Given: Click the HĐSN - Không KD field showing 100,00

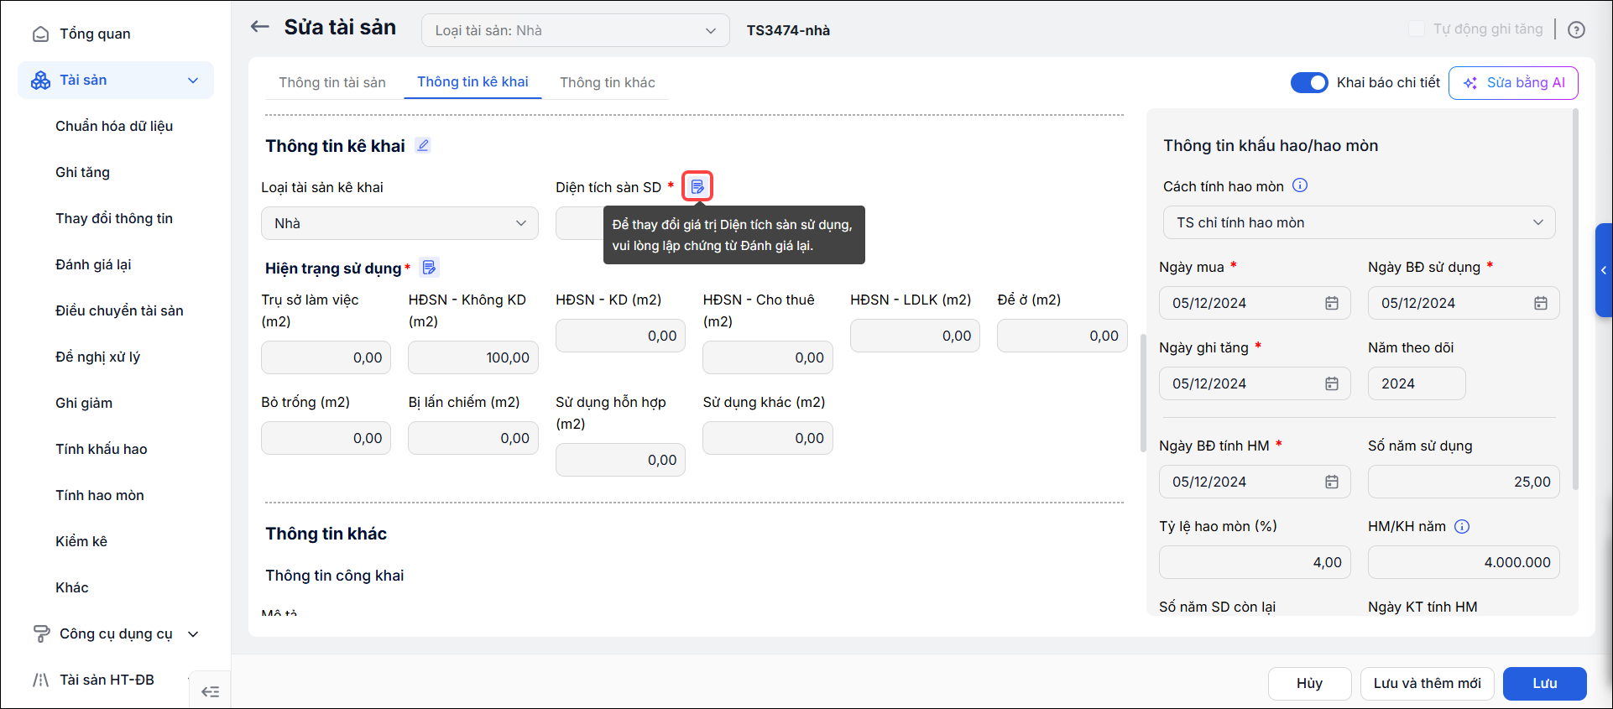Looking at the screenshot, I should pos(472,357).
